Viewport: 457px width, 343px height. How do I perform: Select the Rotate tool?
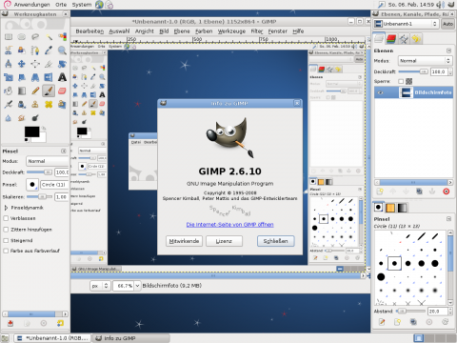62,64
